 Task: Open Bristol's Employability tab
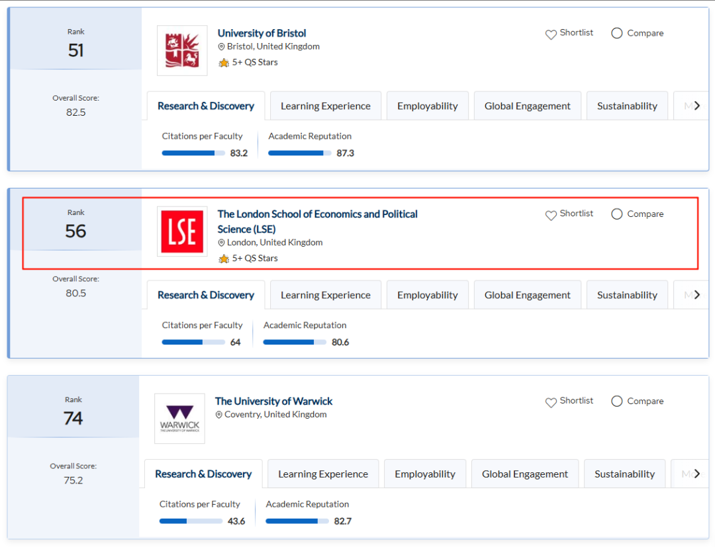click(427, 106)
